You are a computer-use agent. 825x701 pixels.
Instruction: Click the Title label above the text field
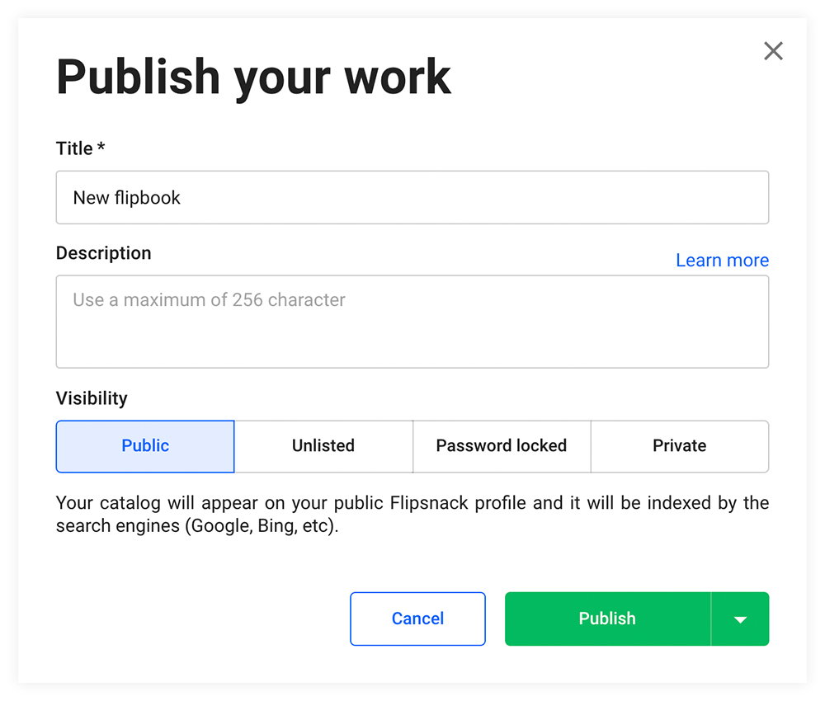pyautogui.click(x=80, y=148)
